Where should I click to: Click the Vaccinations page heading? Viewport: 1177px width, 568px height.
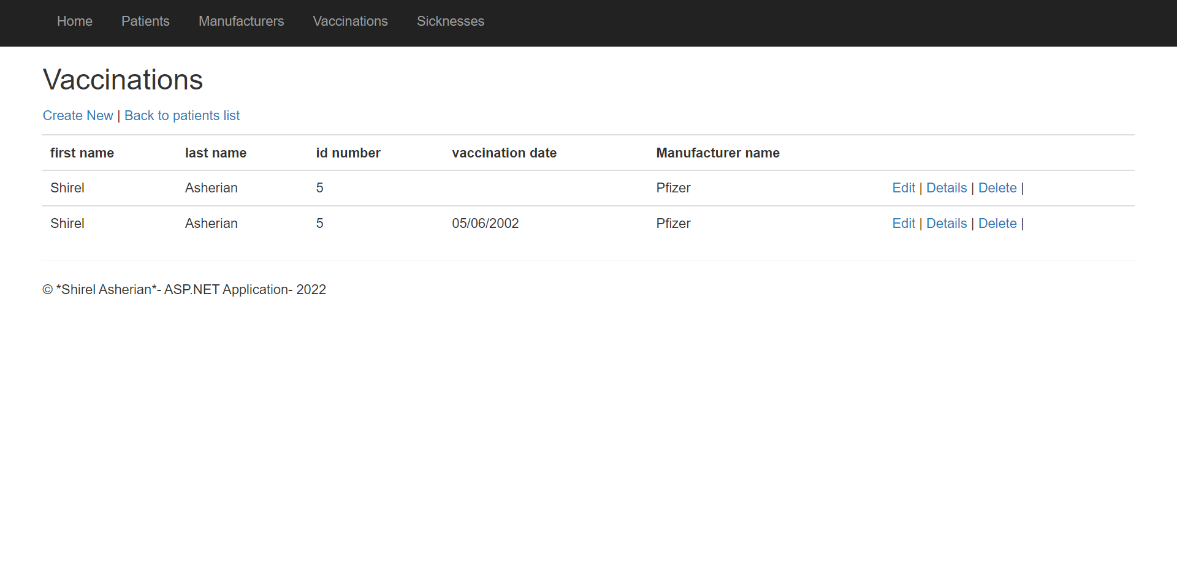[123, 80]
